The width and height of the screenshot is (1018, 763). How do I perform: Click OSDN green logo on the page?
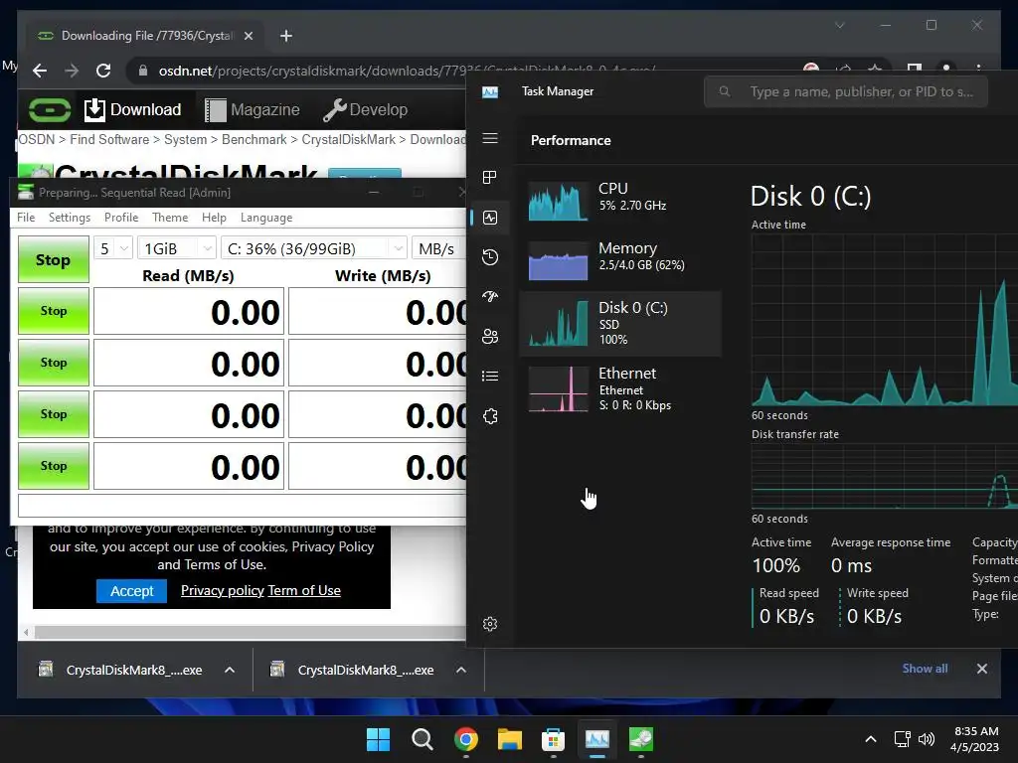(50, 109)
